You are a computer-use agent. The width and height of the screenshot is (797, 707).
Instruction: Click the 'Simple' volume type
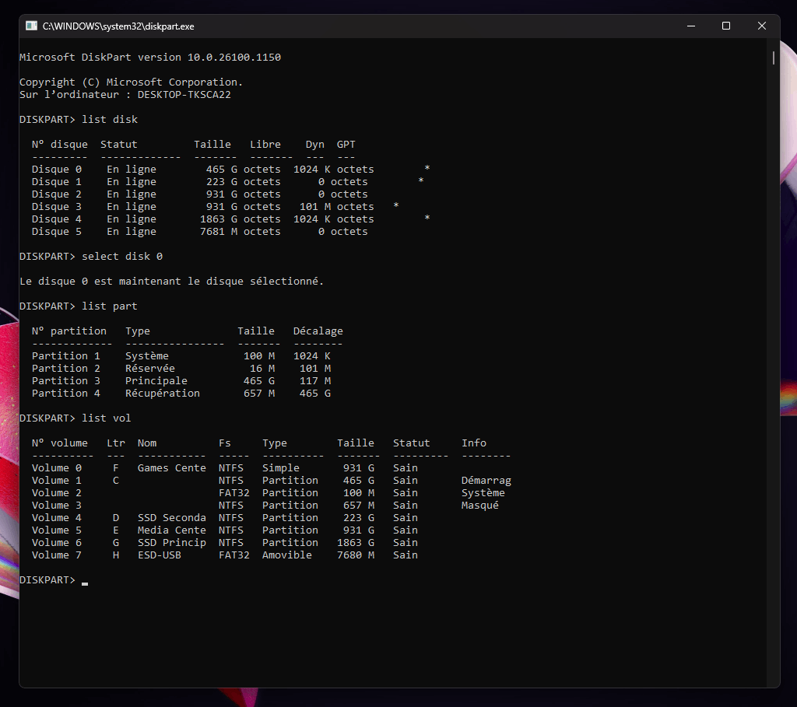[280, 467]
